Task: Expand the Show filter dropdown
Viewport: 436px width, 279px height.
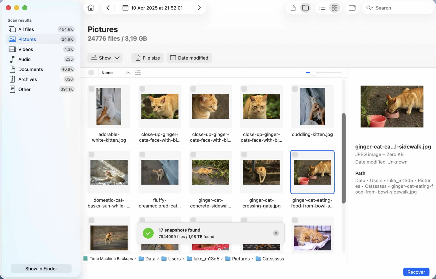Action: click(x=105, y=58)
